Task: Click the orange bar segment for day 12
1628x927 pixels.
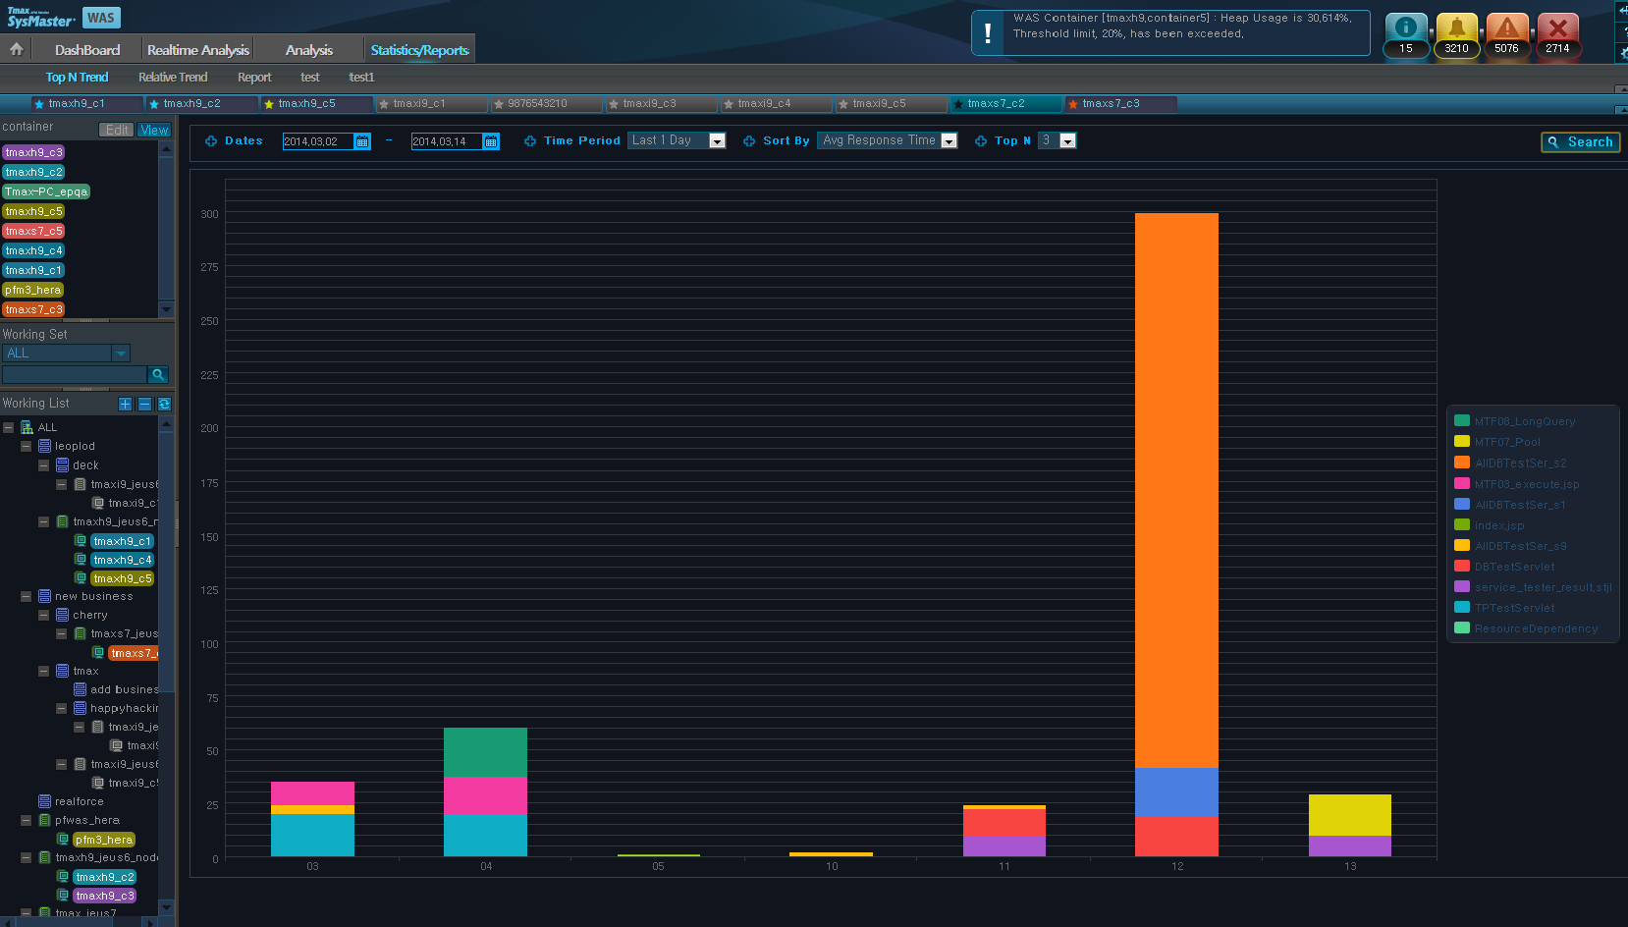Action: click(x=1176, y=490)
